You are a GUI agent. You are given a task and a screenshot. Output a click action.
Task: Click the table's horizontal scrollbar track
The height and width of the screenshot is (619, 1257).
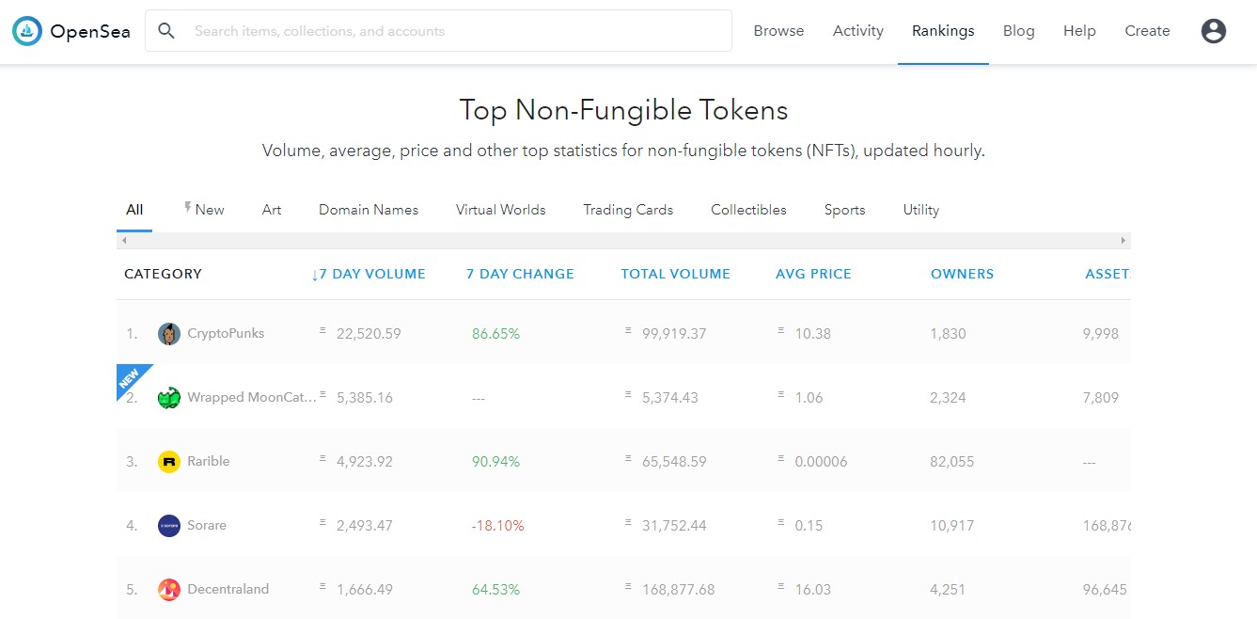coord(623,241)
